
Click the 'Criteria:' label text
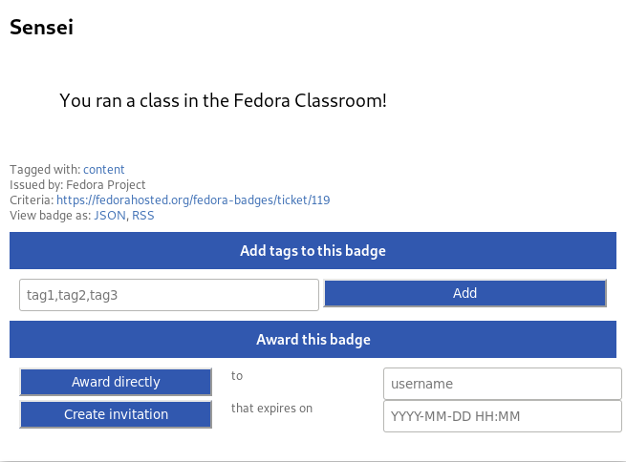point(32,199)
